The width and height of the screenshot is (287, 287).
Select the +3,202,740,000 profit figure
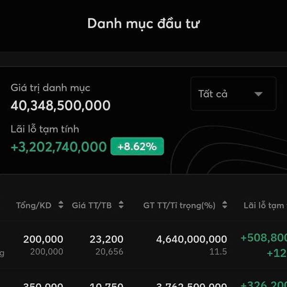(59, 147)
